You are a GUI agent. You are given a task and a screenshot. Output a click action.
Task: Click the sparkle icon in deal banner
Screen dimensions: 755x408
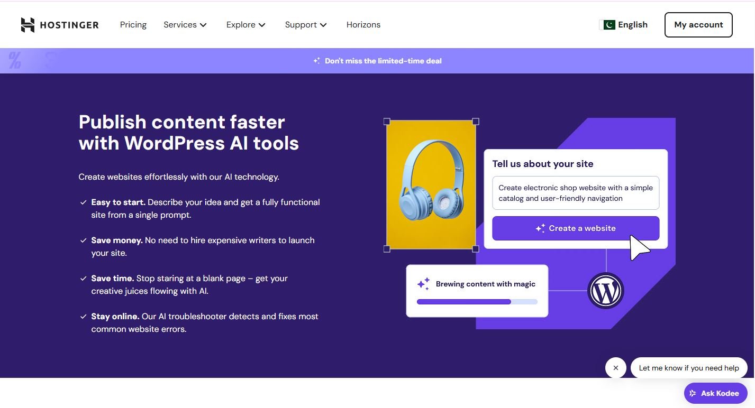coord(316,61)
